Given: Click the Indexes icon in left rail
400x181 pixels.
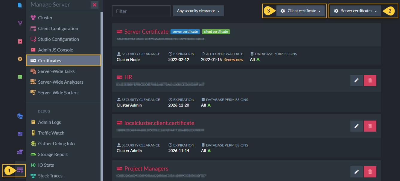Looking at the screenshot, I should tap(20, 23).
